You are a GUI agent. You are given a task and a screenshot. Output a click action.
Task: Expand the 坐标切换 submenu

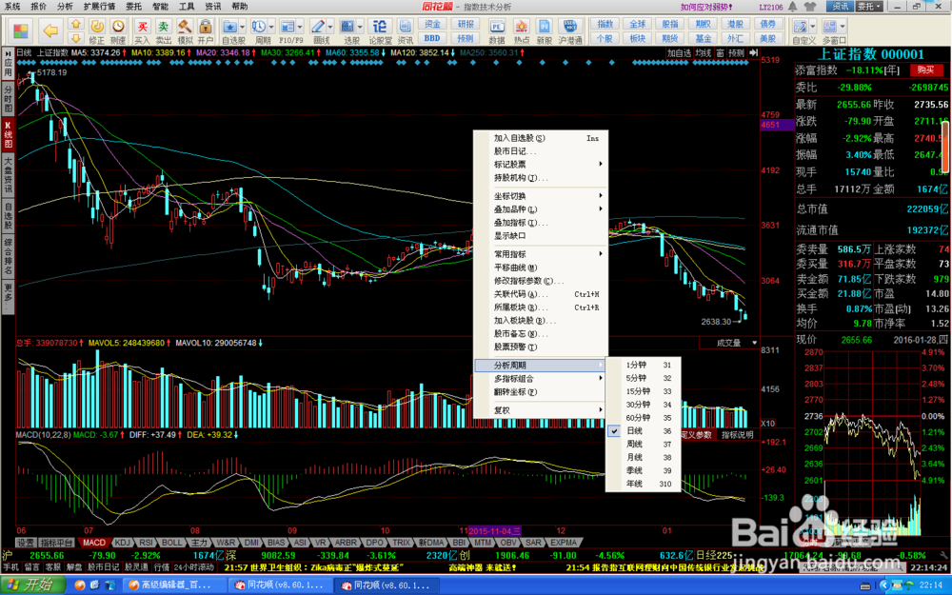pyautogui.click(x=541, y=196)
